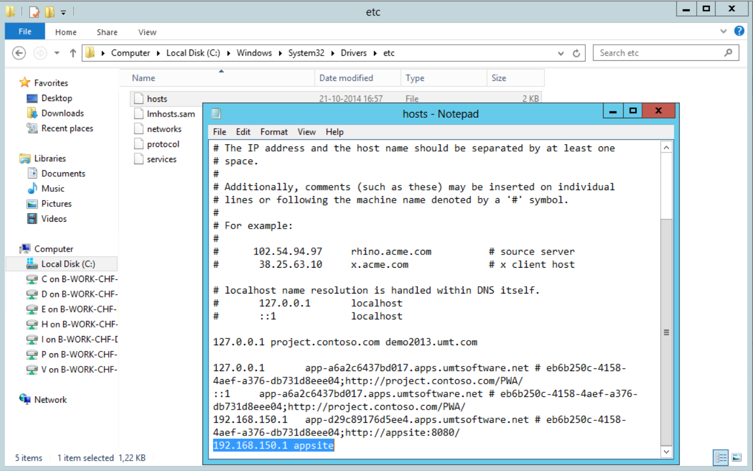Image resolution: width=753 pixels, height=471 pixels.
Task: Open the Notepad Edit menu
Action: tap(243, 132)
